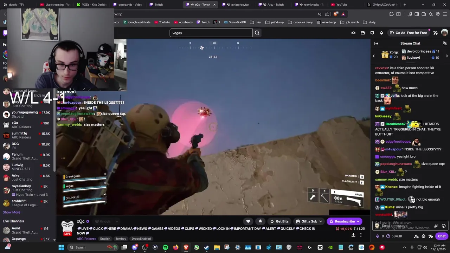Show next gift leaderboard entry
The height and width of the screenshot is (253, 450).
coord(447,56)
